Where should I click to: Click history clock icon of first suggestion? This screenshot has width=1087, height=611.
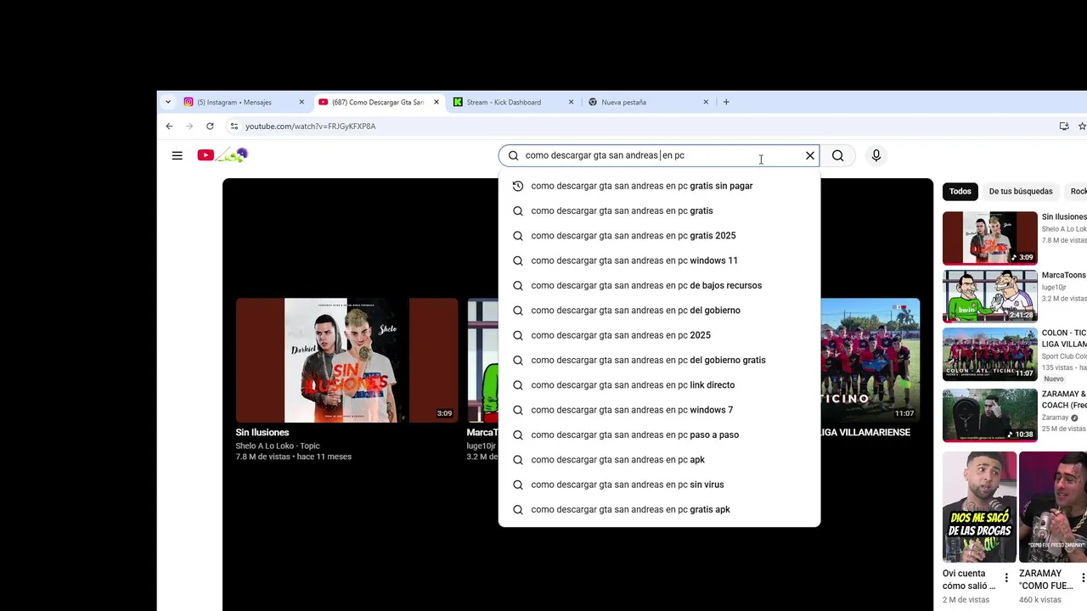tap(518, 186)
